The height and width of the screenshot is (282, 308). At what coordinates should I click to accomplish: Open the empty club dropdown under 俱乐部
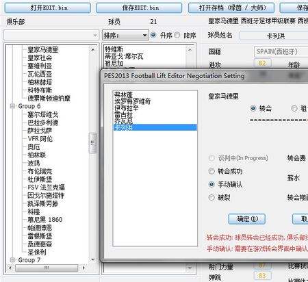tap(51, 36)
